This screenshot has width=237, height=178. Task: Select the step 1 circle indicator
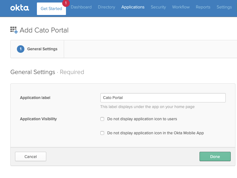[x=21, y=49]
